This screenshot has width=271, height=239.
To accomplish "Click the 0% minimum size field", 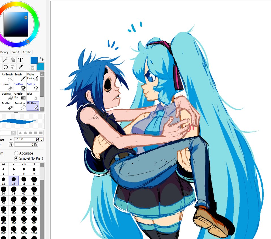I will coord(26,145).
